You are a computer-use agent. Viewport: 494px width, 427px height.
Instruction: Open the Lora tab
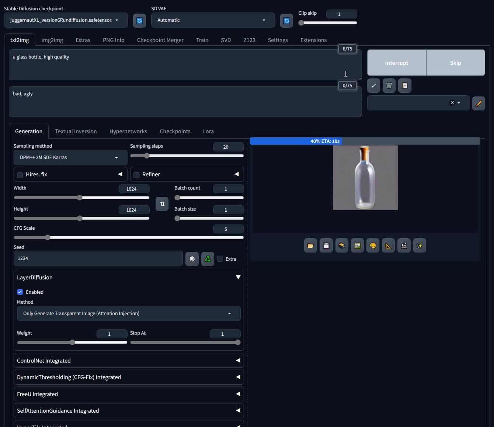(x=208, y=131)
